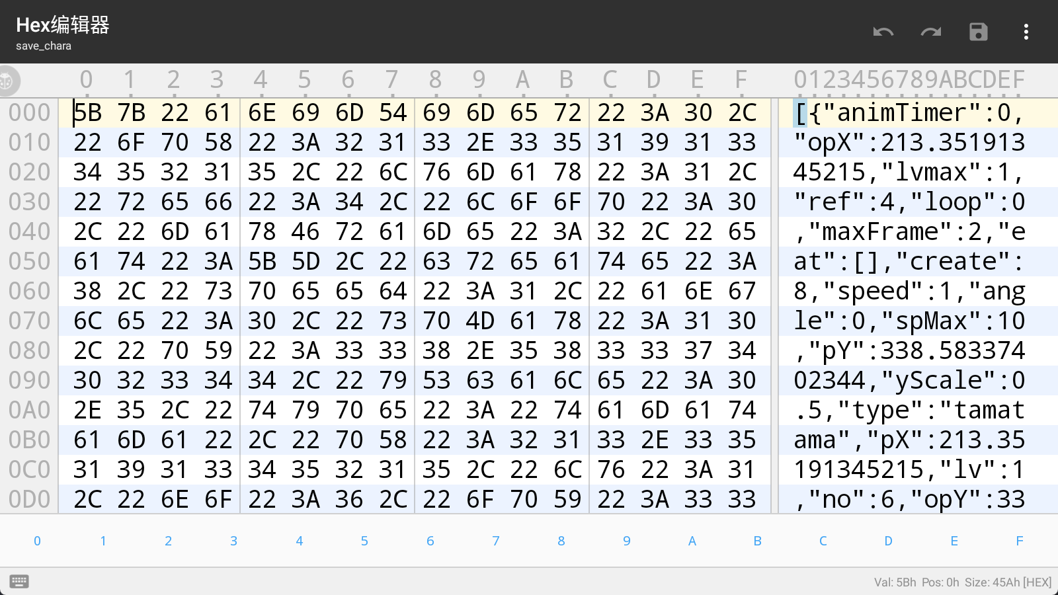Toggle the keyboard icon at bottom-left
The image size is (1058, 595).
pyautogui.click(x=19, y=582)
